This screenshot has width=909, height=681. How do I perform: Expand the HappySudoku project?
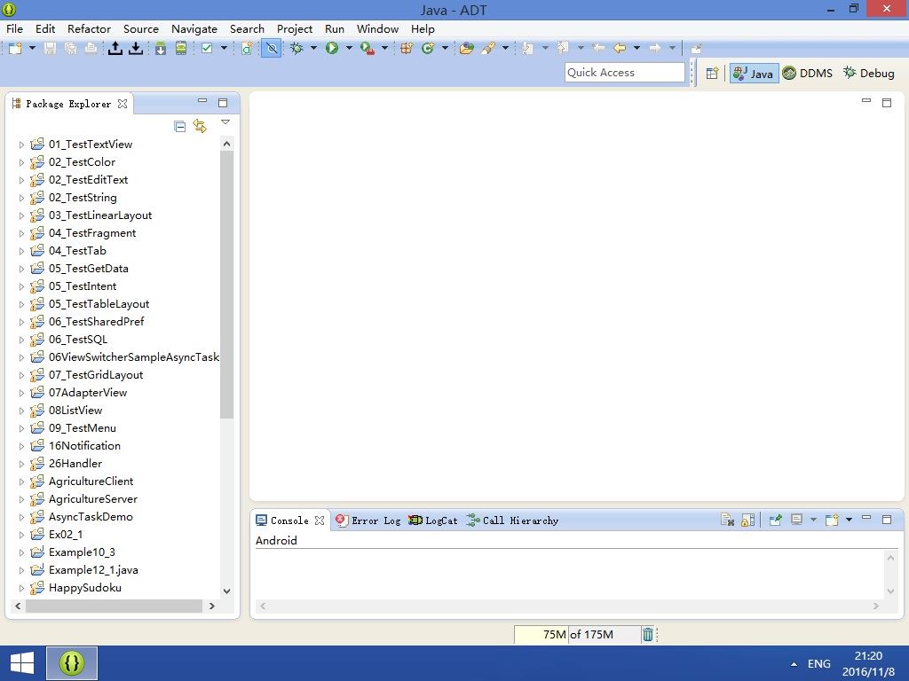tap(21, 589)
